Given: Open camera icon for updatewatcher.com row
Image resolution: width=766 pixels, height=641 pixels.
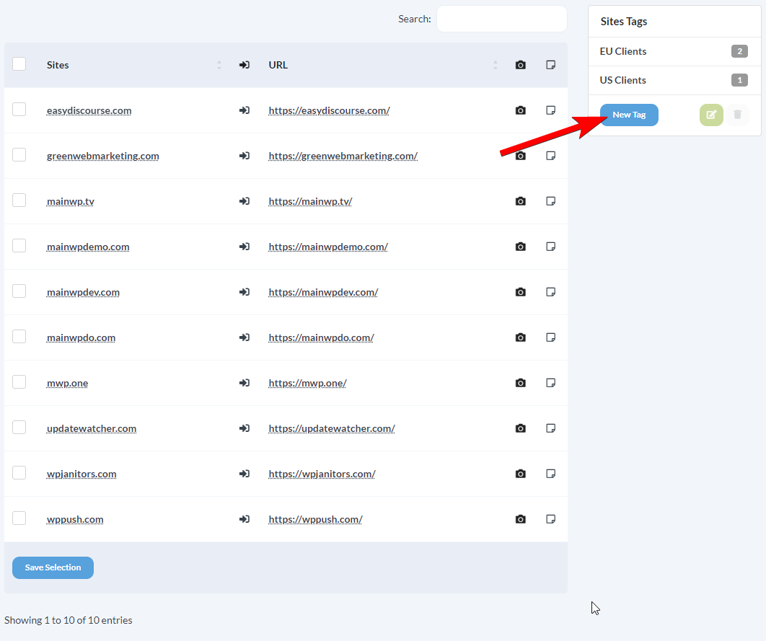Looking at the screenshot, I should click(520, 428).
